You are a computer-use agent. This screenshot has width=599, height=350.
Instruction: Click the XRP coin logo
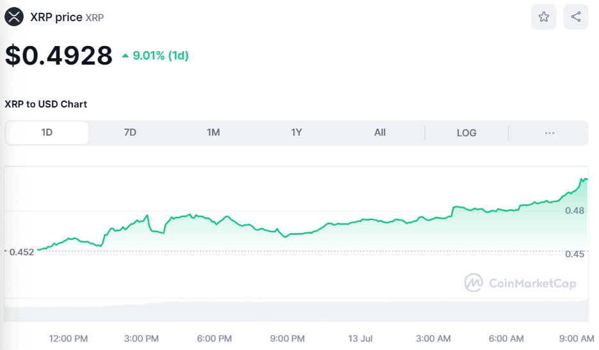point(14,17)
